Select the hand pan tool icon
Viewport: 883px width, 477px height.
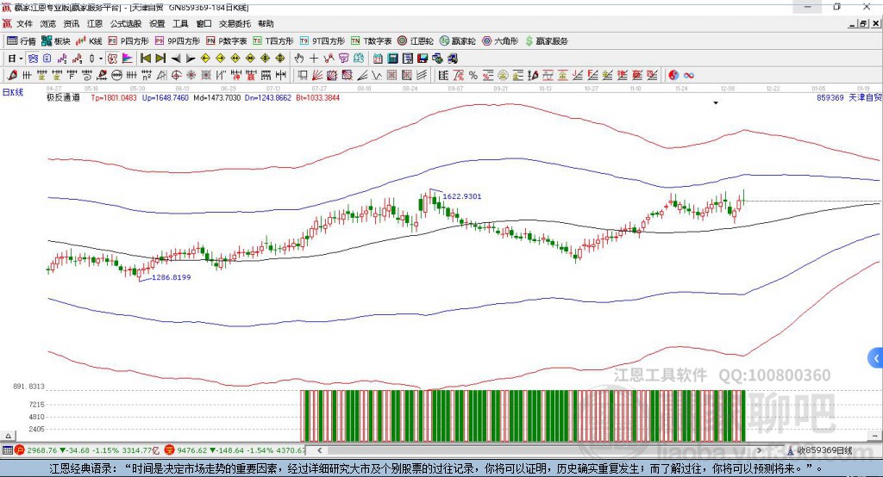299,58
